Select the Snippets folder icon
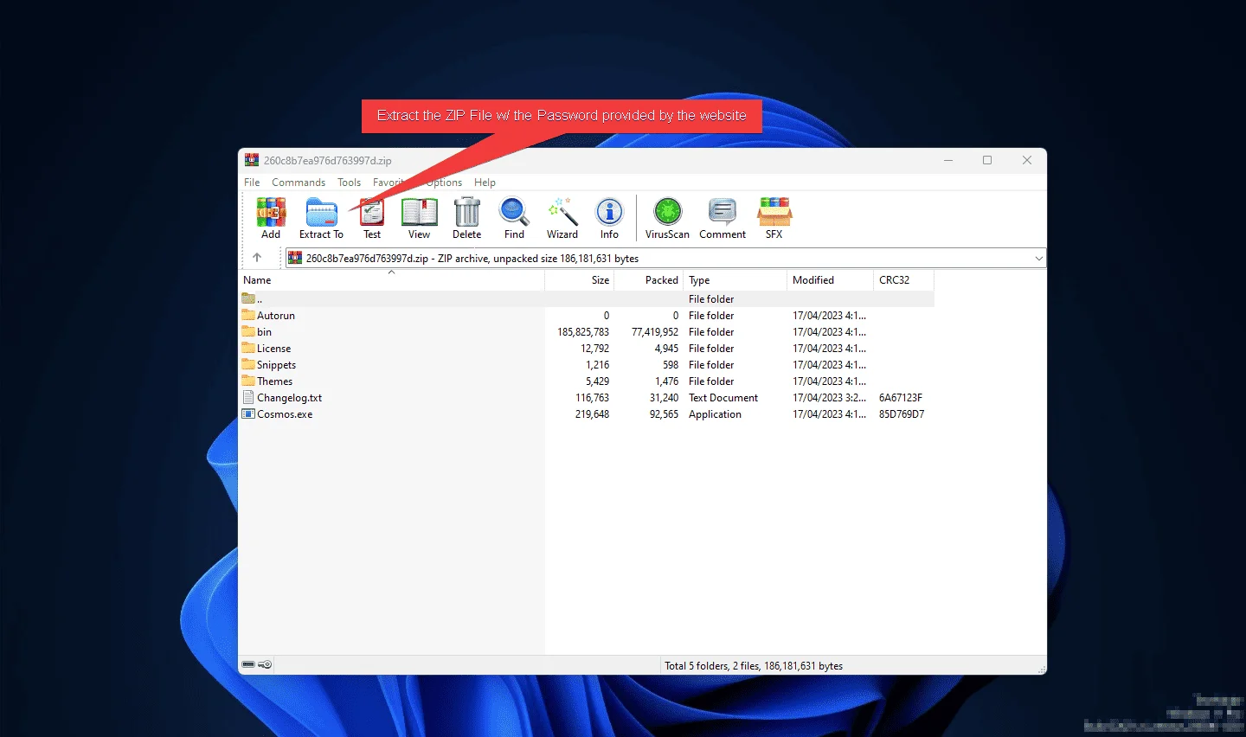Screen dimensions: 1246x737 coord(248,364)
